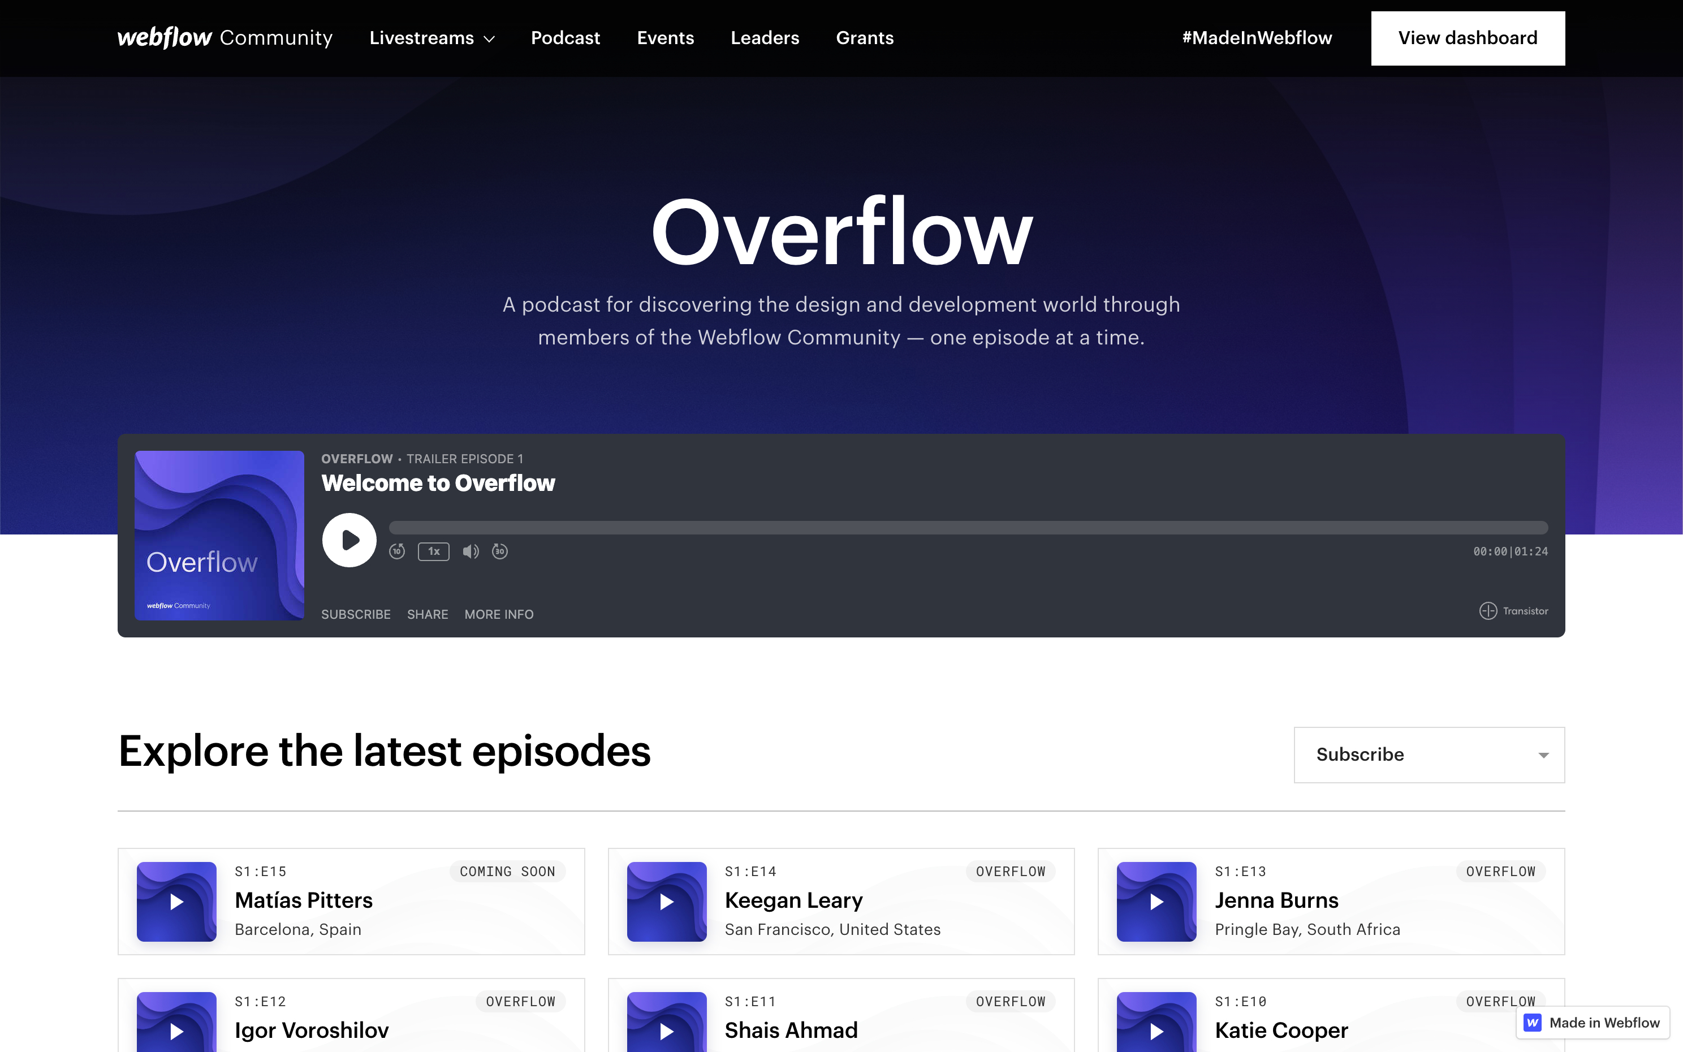Viewport: 1683px width, 1052px height.
Task: Open the #MadeInWebflow link
Action: (x=1257, y=38)
